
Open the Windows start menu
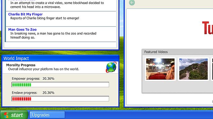click(14, 115)
